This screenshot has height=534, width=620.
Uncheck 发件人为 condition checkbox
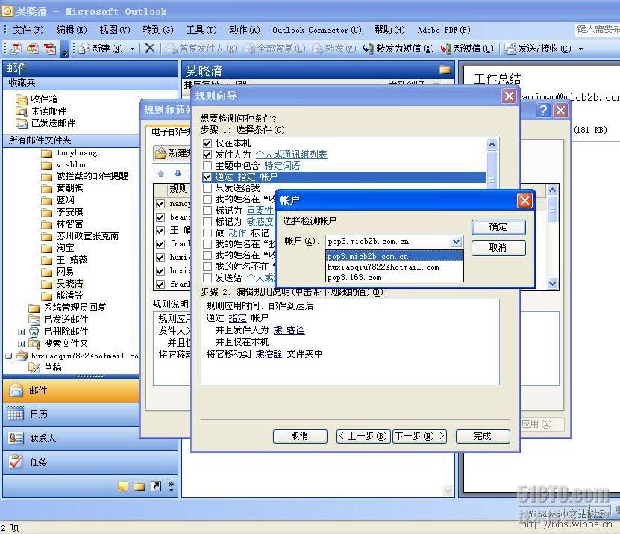click(x=207, y=154)
